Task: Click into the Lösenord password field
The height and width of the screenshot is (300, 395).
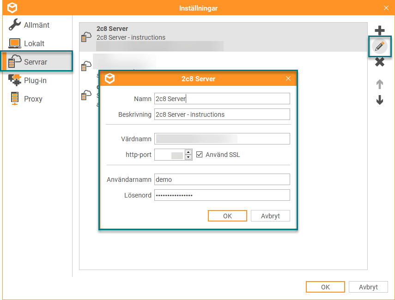Action: coord(222,195)
